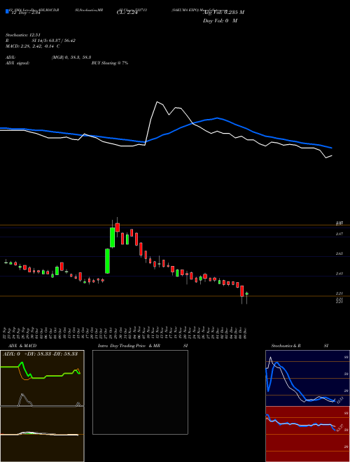Viewport: 350px width, 462px height.
Task: Click the 12.51 value inside the Stochastics panel
Action: 339,401
